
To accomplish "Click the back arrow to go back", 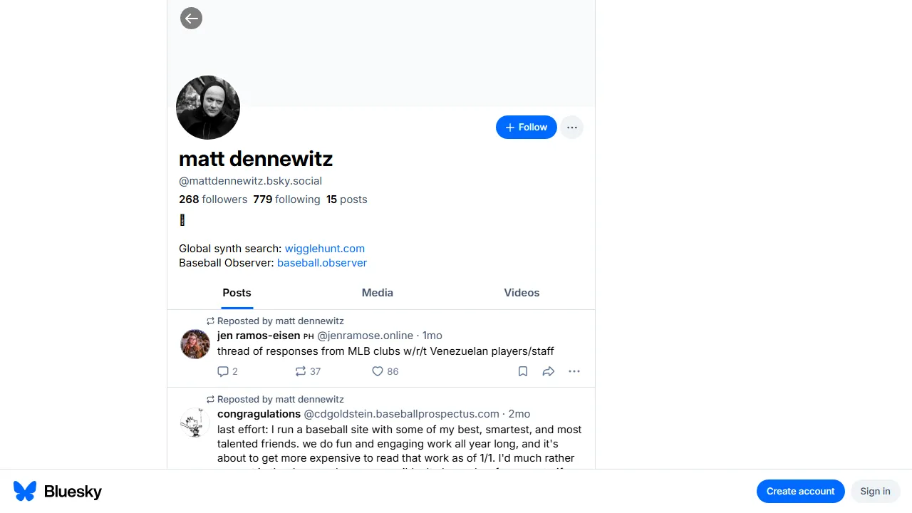I will tap(190, 18).
